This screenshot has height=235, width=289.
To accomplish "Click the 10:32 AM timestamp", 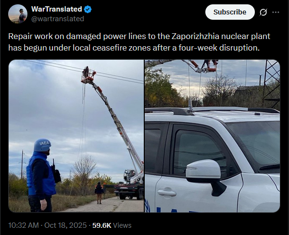I will (24, 225).
